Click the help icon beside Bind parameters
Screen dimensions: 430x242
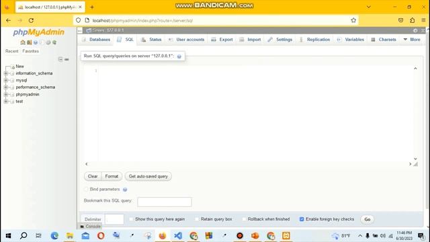[125, 190]
